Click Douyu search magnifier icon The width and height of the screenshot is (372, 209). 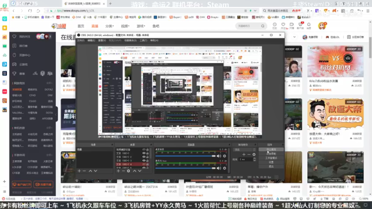click(x=263, y=26)
